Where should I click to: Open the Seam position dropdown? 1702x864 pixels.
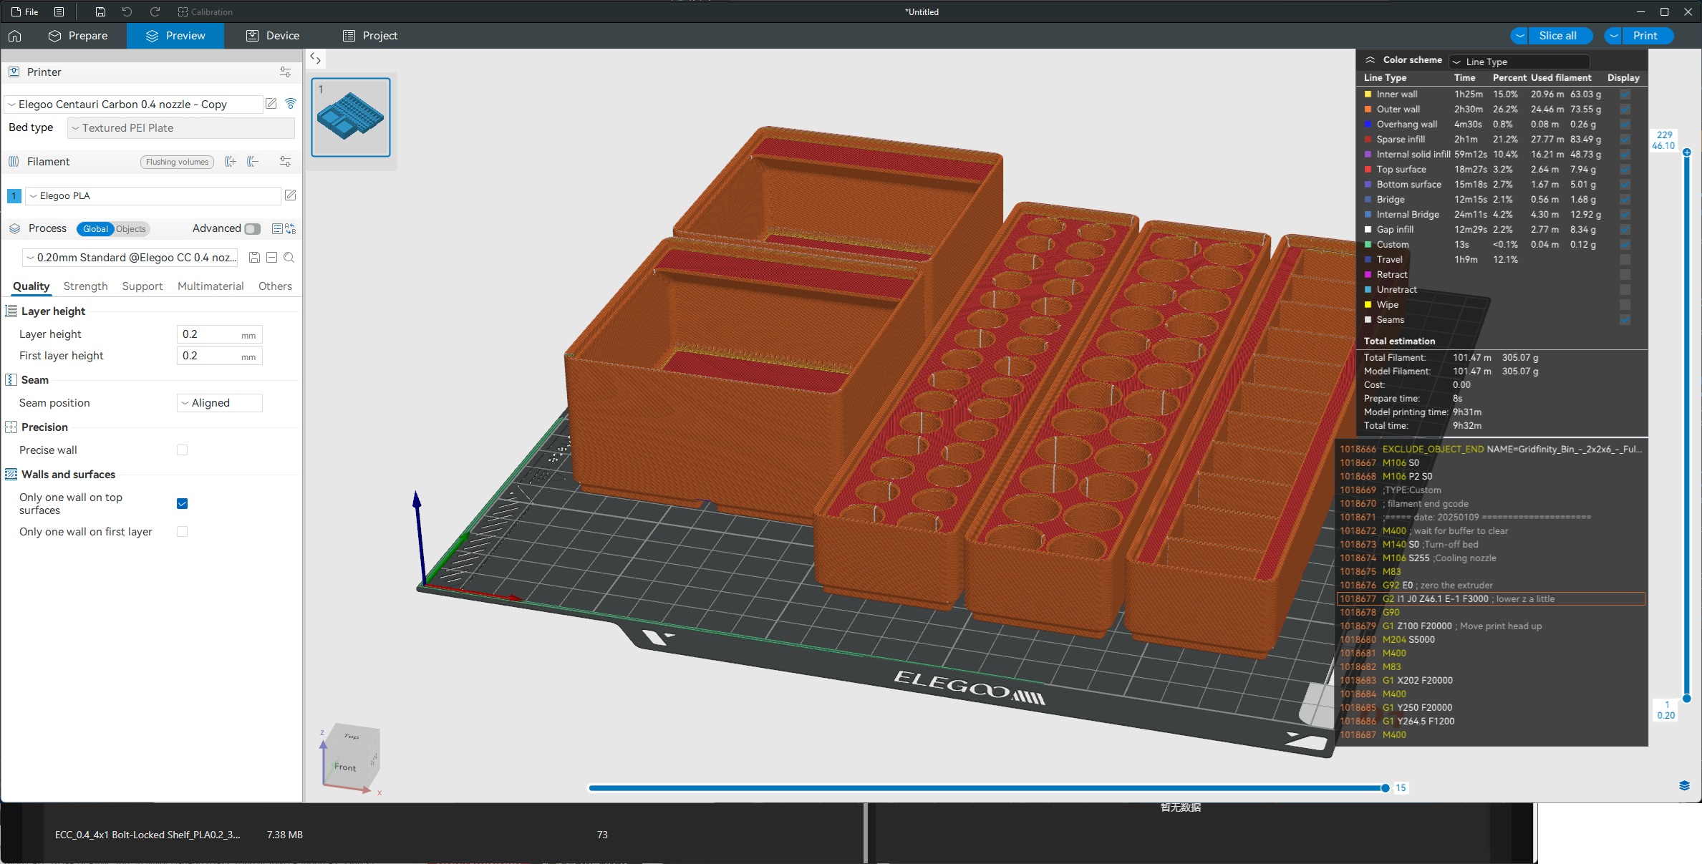point(219,403)
